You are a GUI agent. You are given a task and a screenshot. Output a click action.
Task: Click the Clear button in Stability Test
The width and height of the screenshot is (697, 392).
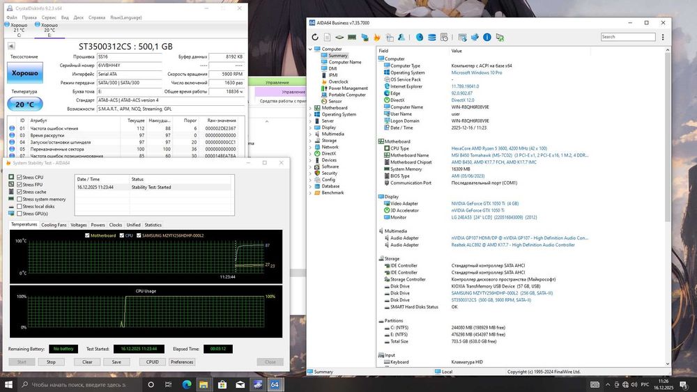tap(87, 362)
